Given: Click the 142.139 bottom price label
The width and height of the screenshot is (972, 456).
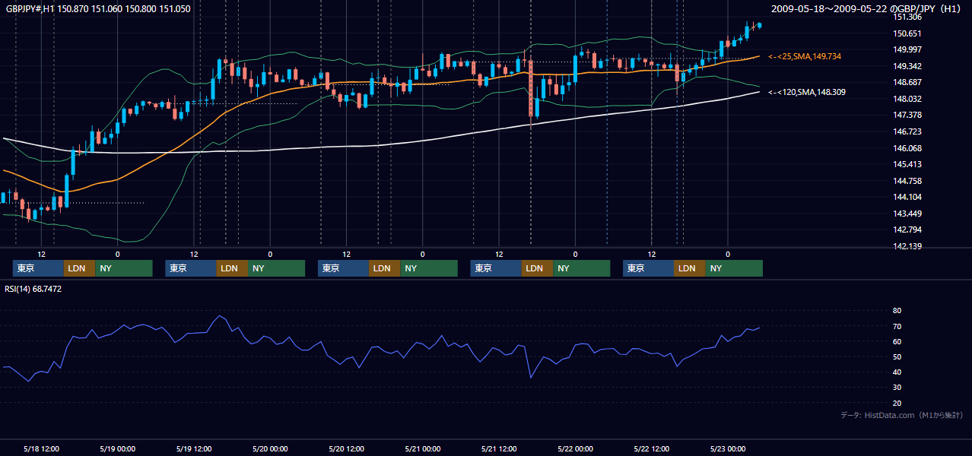Looking at the screenshot, I should click(907, 246).
